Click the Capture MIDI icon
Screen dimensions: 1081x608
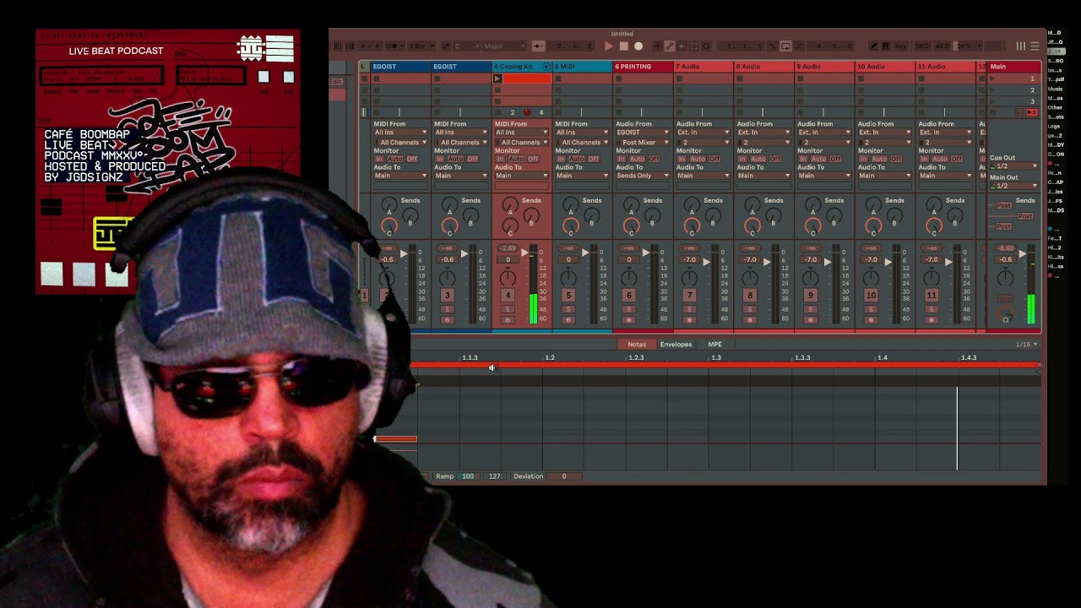(x=693, y=46)
